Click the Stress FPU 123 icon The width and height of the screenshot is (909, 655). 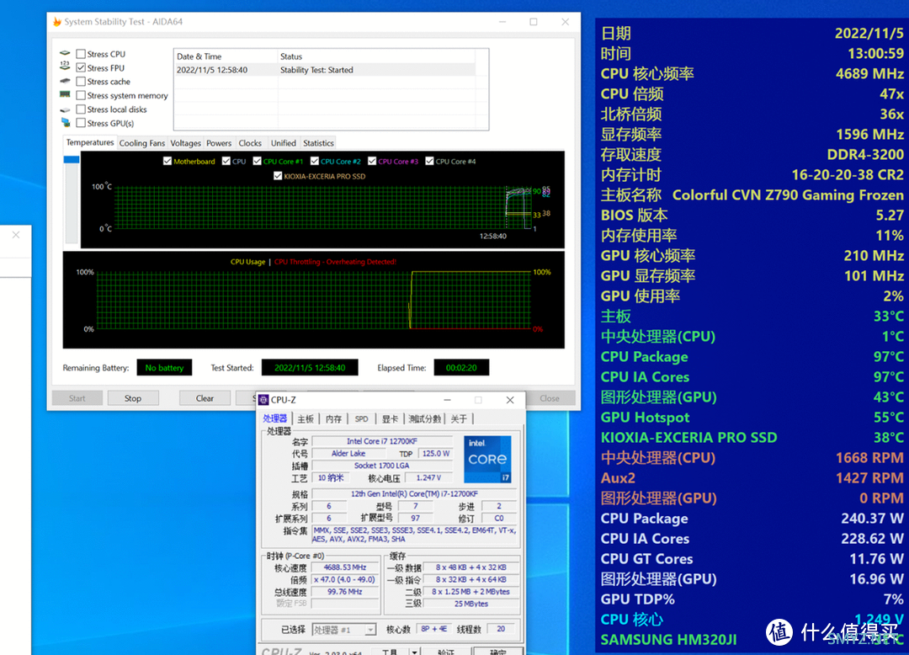[65, 66]
